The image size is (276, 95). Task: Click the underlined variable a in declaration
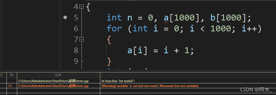click(166, 18)
